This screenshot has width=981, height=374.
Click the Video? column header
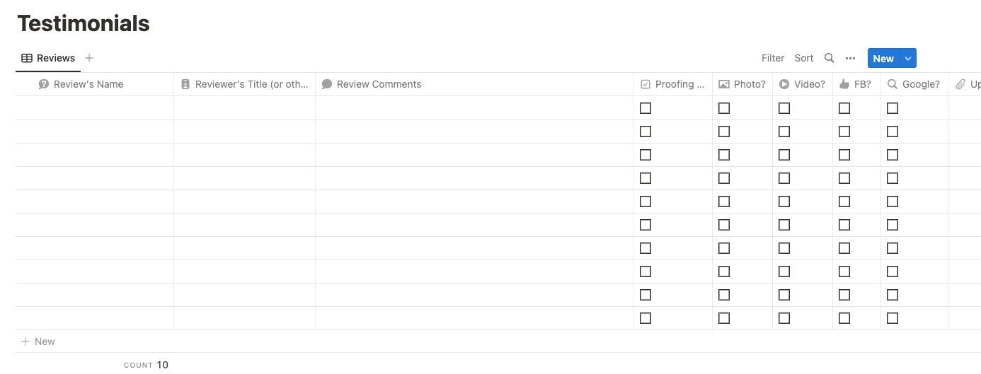tap(803, 84)
